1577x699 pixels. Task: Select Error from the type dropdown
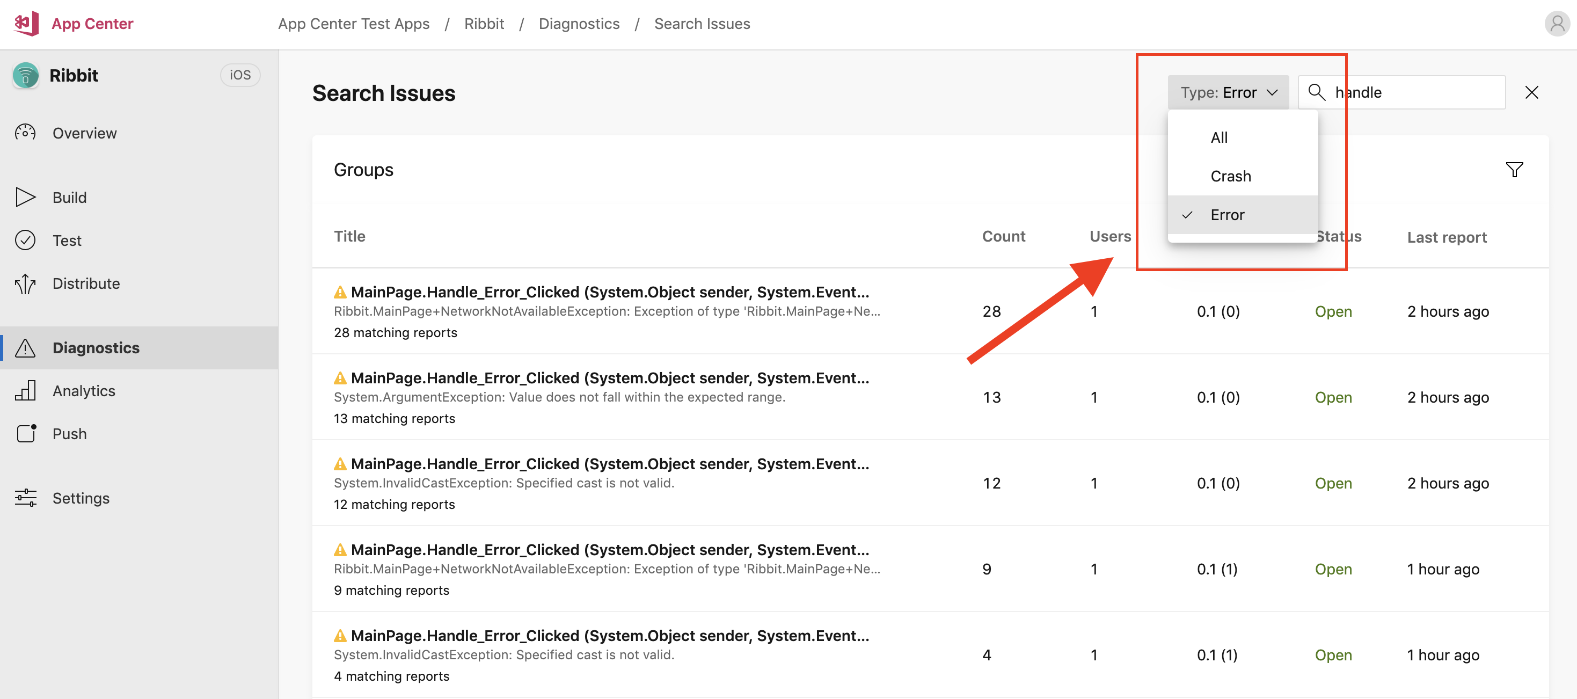coord(1227,214)
